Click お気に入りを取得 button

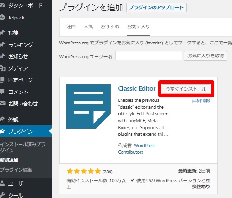[x=206, y=56]
